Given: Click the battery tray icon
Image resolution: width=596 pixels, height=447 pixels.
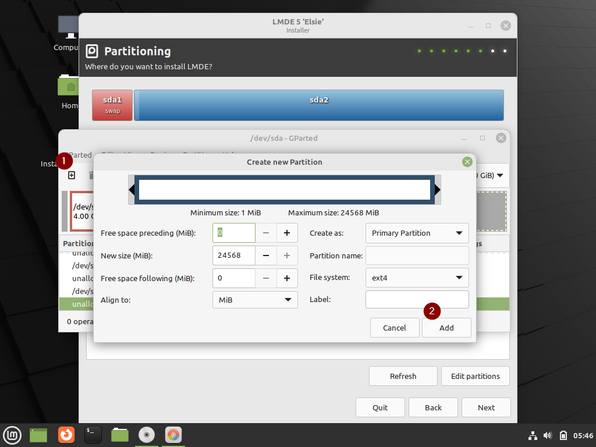Looking at the screenshot, I should coord(563,435).
